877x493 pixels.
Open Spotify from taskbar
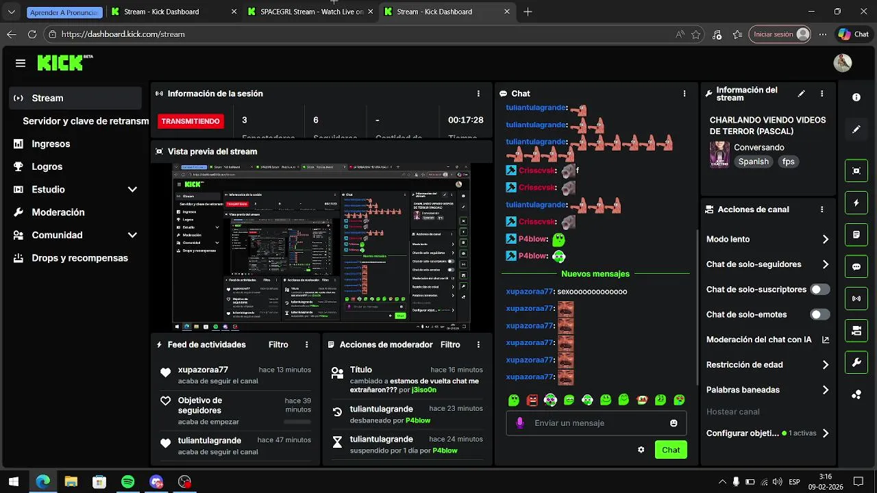[x=127, y=482]
